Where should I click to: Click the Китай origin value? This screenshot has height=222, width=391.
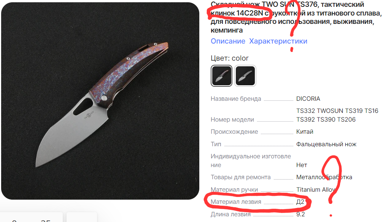[x=305, y=132]
